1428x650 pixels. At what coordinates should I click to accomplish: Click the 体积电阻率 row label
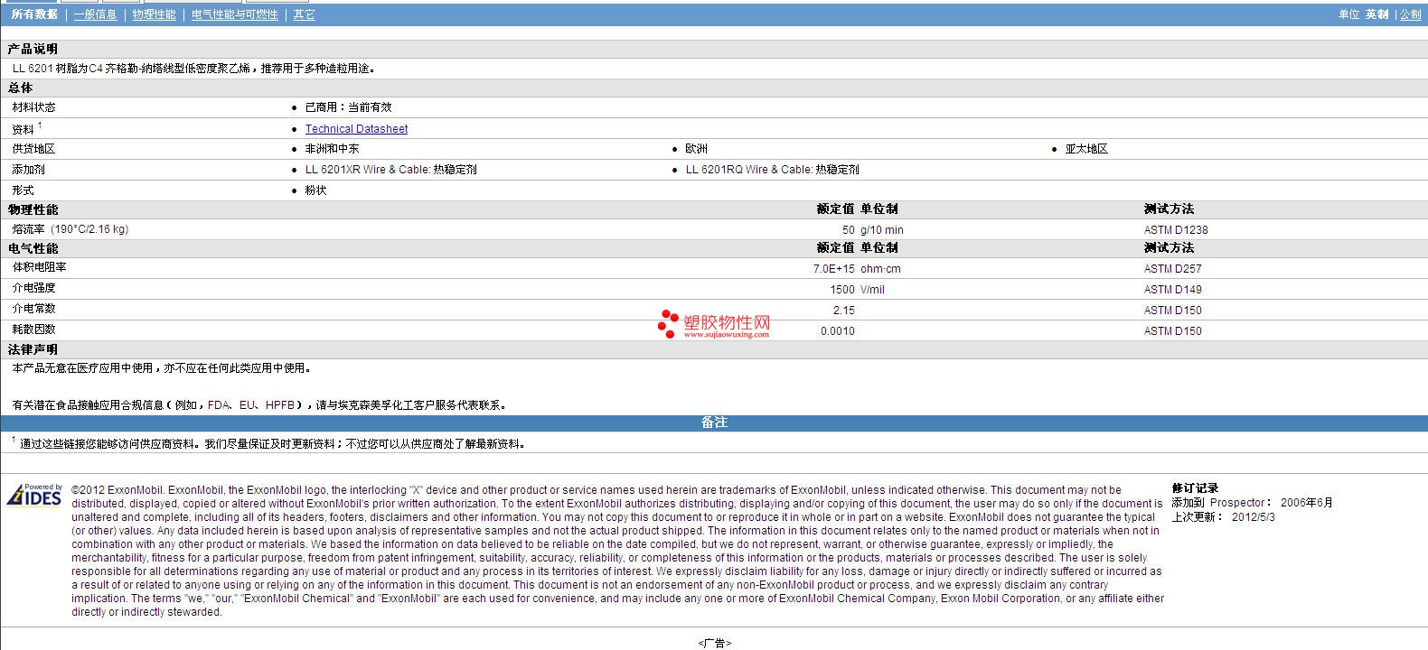click(39, 267)
